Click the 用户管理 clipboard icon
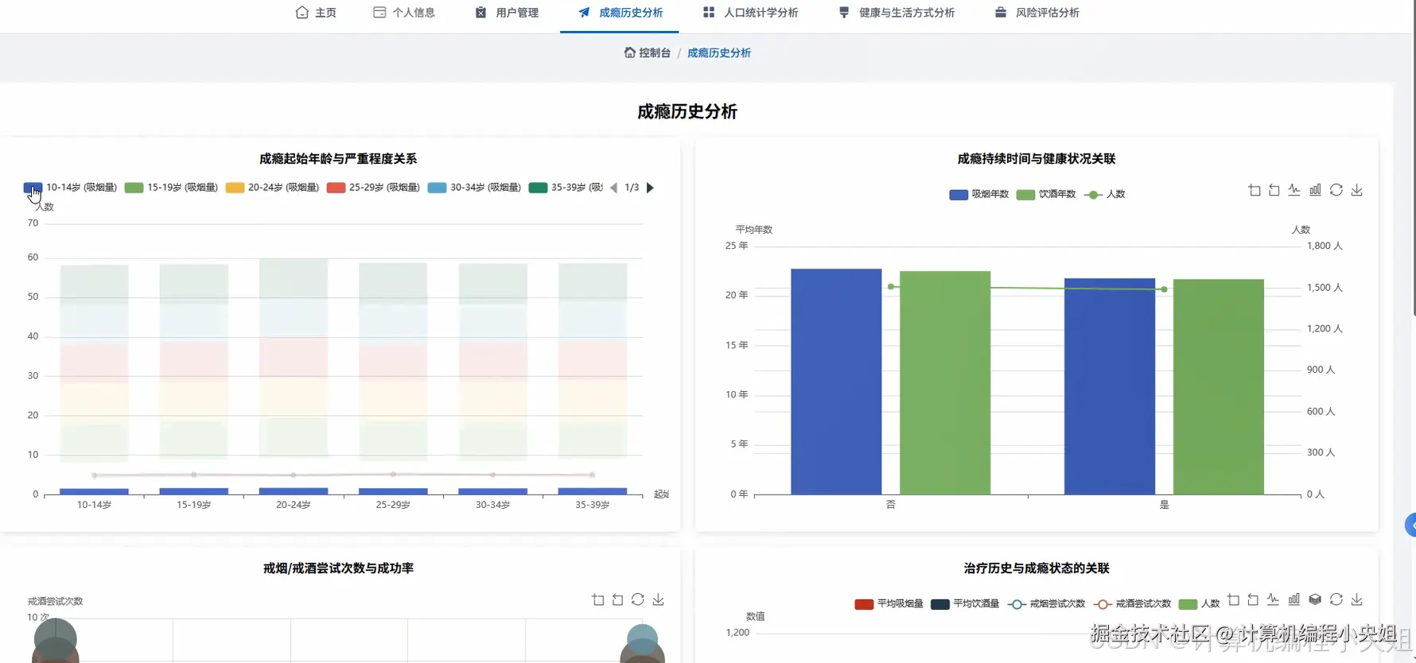 480,13
